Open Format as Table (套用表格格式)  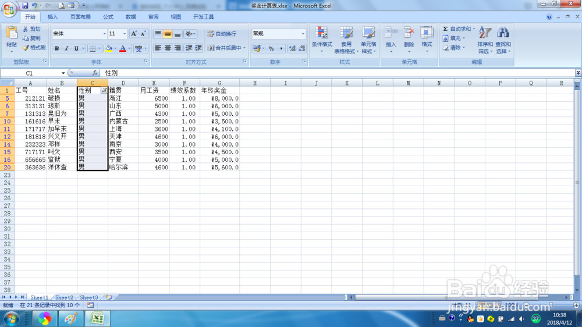[x=346, y=40]
